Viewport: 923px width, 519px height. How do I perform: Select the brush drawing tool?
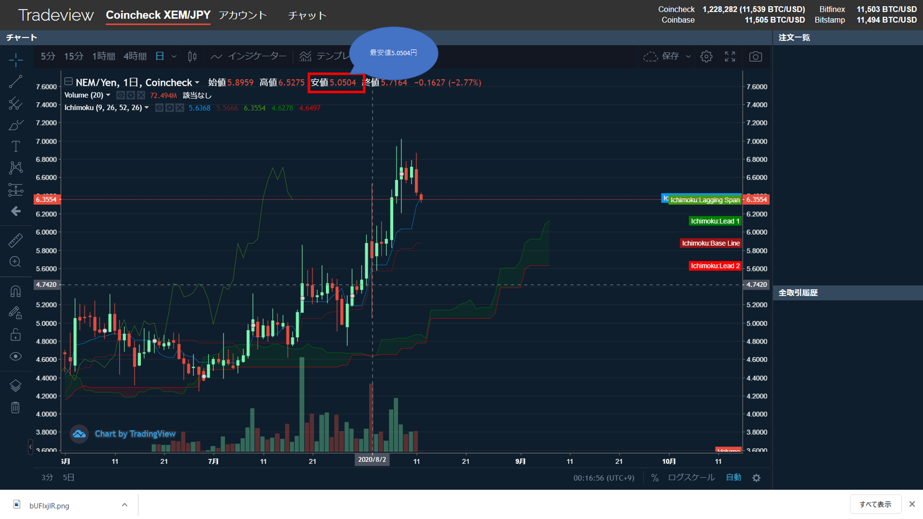[15, 125]
